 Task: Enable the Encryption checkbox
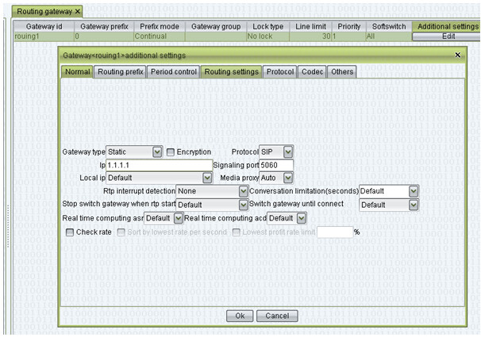pyautogui.click(x=171, y=151)
